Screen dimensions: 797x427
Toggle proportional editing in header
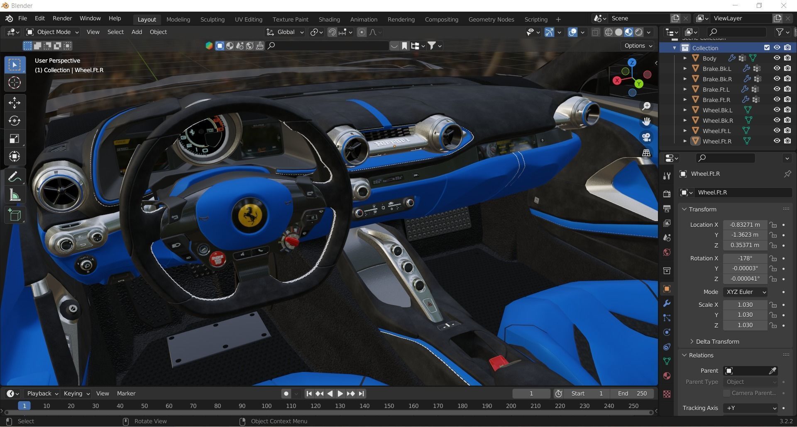[362, 32]
